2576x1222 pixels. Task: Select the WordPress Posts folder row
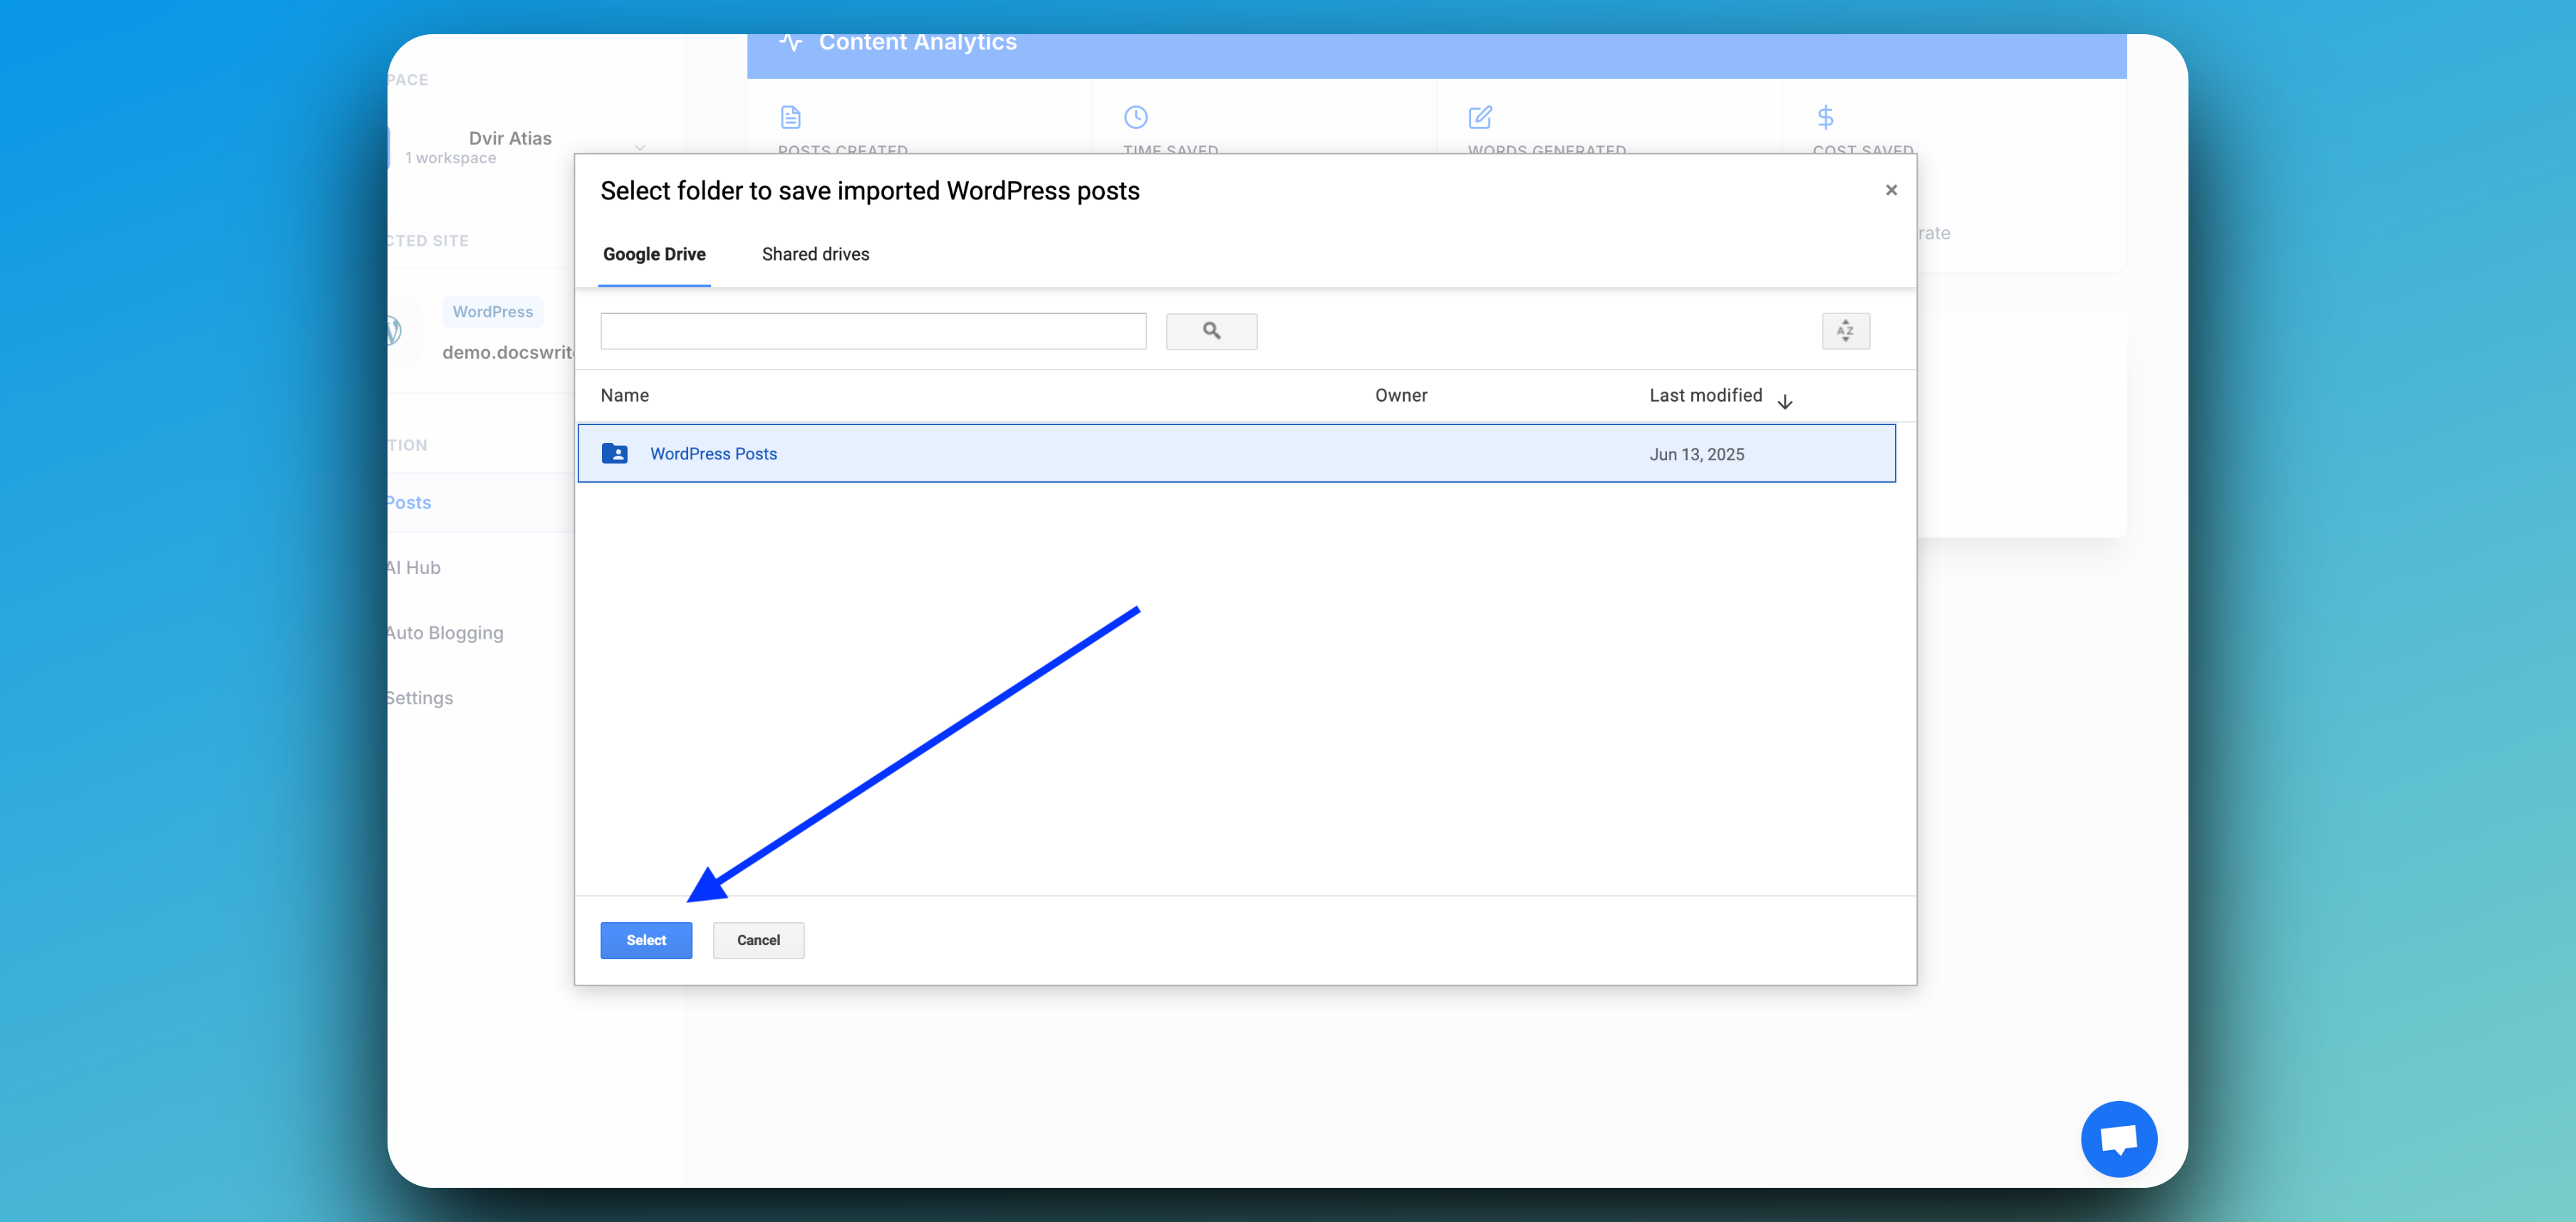click(x=1235, y=454)
